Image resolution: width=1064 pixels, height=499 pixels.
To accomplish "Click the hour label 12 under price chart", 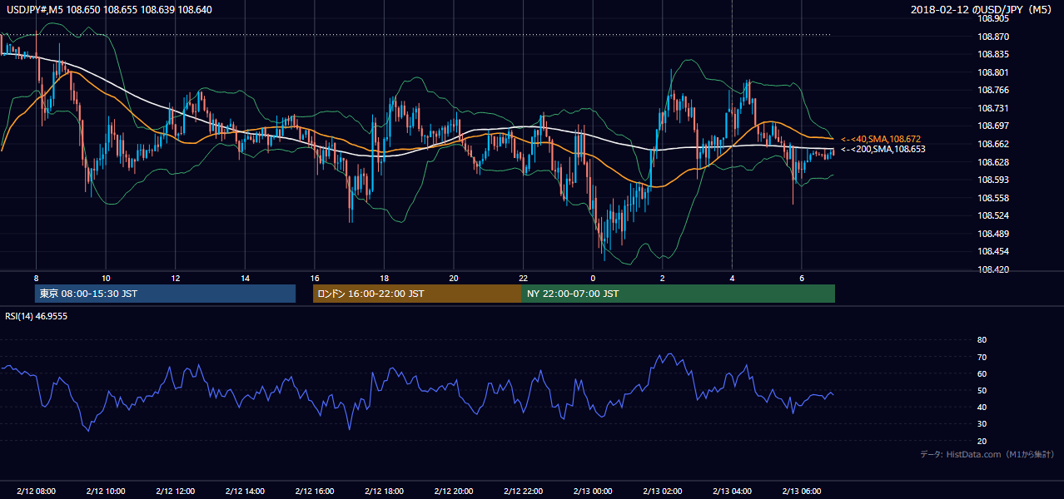I will point(175,278).
